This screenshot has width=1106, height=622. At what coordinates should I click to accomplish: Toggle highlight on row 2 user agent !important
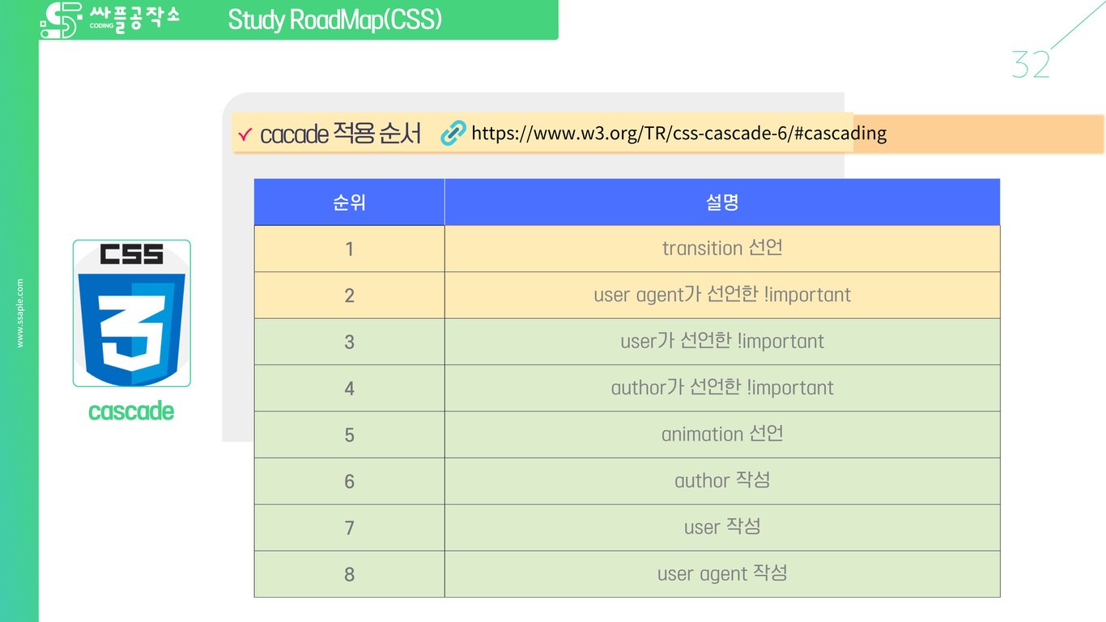(721, 295)
